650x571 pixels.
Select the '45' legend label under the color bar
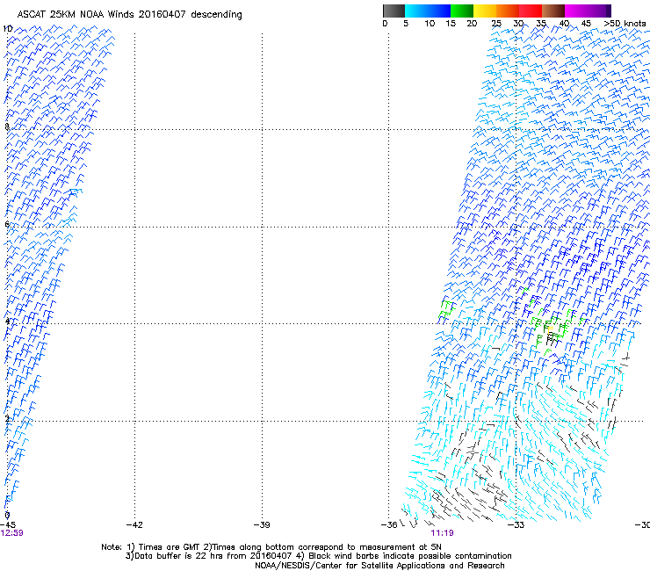click(586, 23)
